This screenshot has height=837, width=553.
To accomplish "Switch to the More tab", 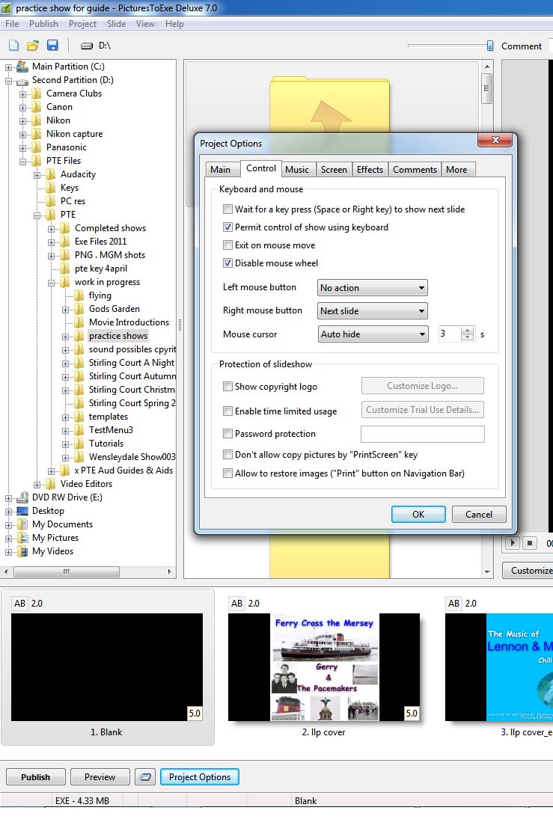I will pyautogui.click(x=457, y=170).
